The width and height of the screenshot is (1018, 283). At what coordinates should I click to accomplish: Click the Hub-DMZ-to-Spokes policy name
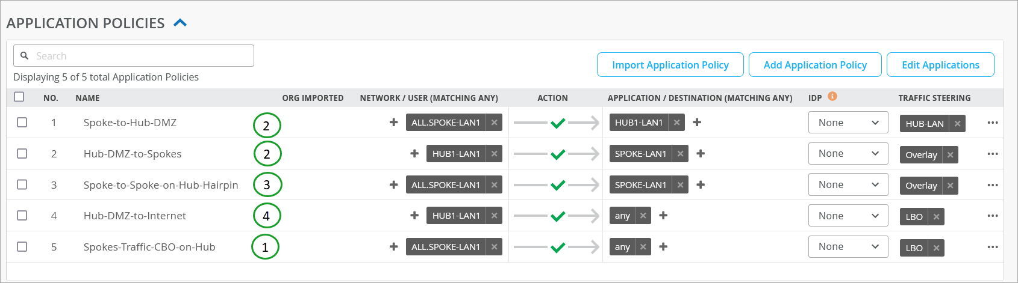pyautogui.click(x=133, y=154)
